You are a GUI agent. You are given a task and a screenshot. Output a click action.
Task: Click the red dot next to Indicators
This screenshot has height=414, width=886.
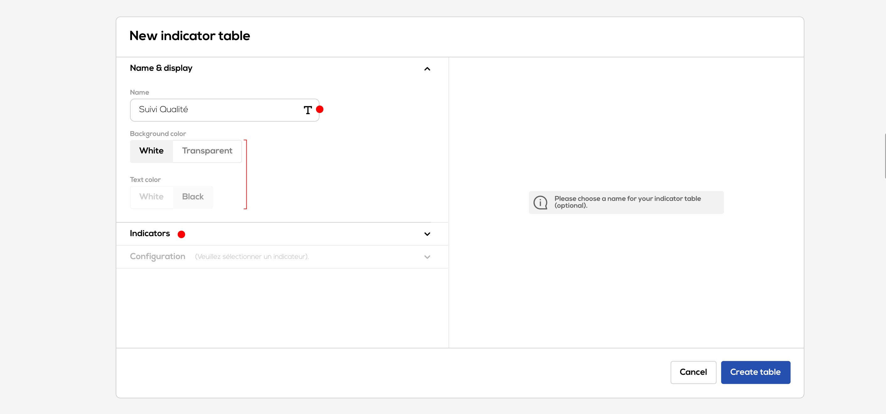point(181,234)
